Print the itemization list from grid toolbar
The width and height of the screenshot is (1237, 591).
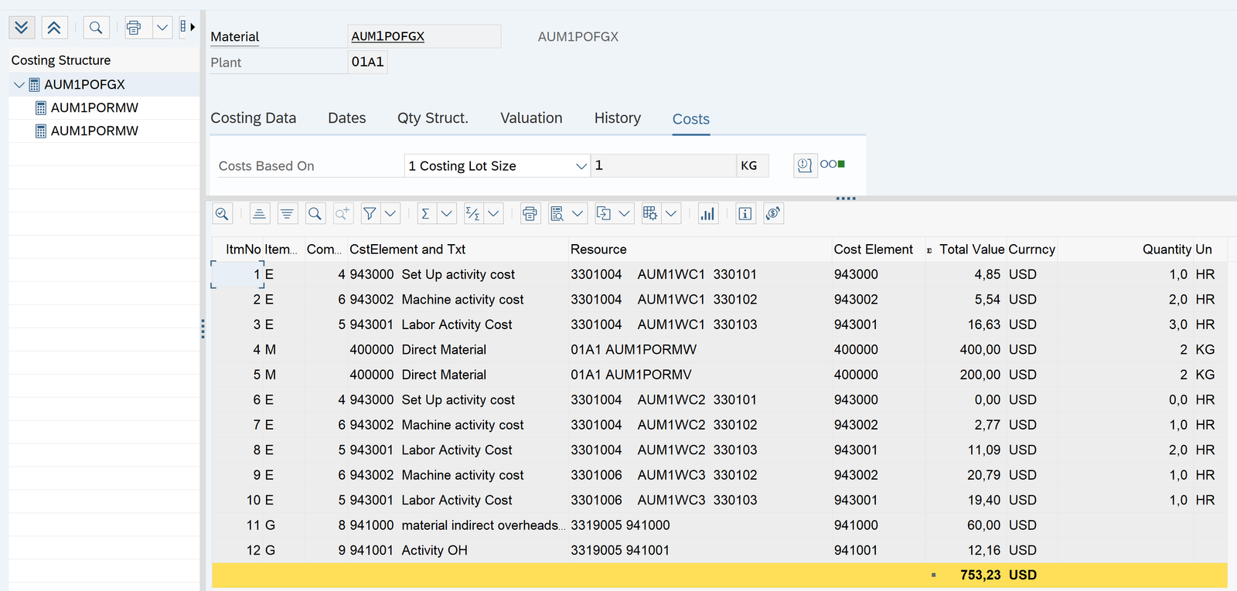click(x=530, y=214)
